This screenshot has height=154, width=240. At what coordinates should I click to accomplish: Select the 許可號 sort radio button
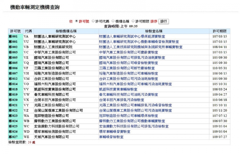tap(77, 21)
